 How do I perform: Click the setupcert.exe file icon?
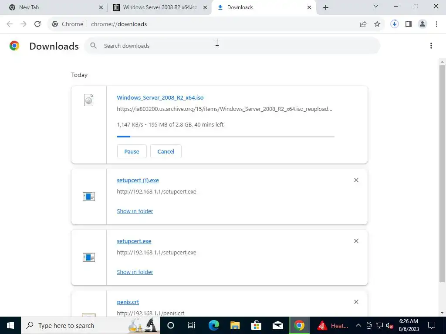(x=89, y=257)
